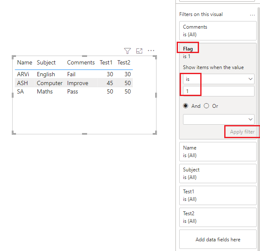The height and width of the screenshot is (251, 260).
Task: Sort by the Subject column header
Action: click(46, 63)
